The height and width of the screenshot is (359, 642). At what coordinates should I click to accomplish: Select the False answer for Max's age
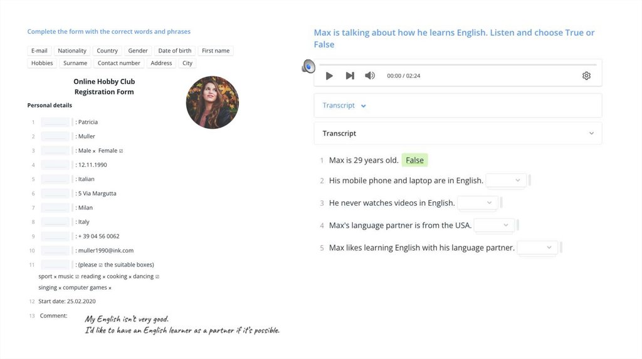pos(414,160)
